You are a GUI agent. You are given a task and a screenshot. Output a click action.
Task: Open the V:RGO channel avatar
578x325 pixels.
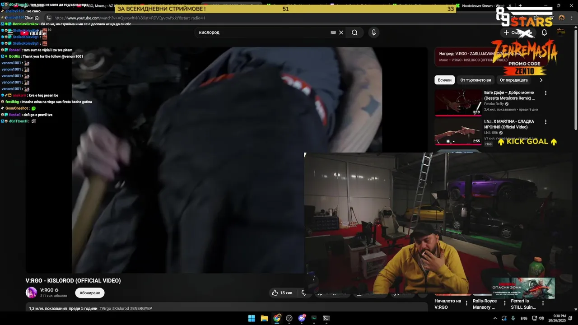pos(31,292)
